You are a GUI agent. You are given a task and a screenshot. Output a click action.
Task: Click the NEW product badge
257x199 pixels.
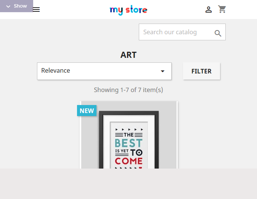pos(87,111)
